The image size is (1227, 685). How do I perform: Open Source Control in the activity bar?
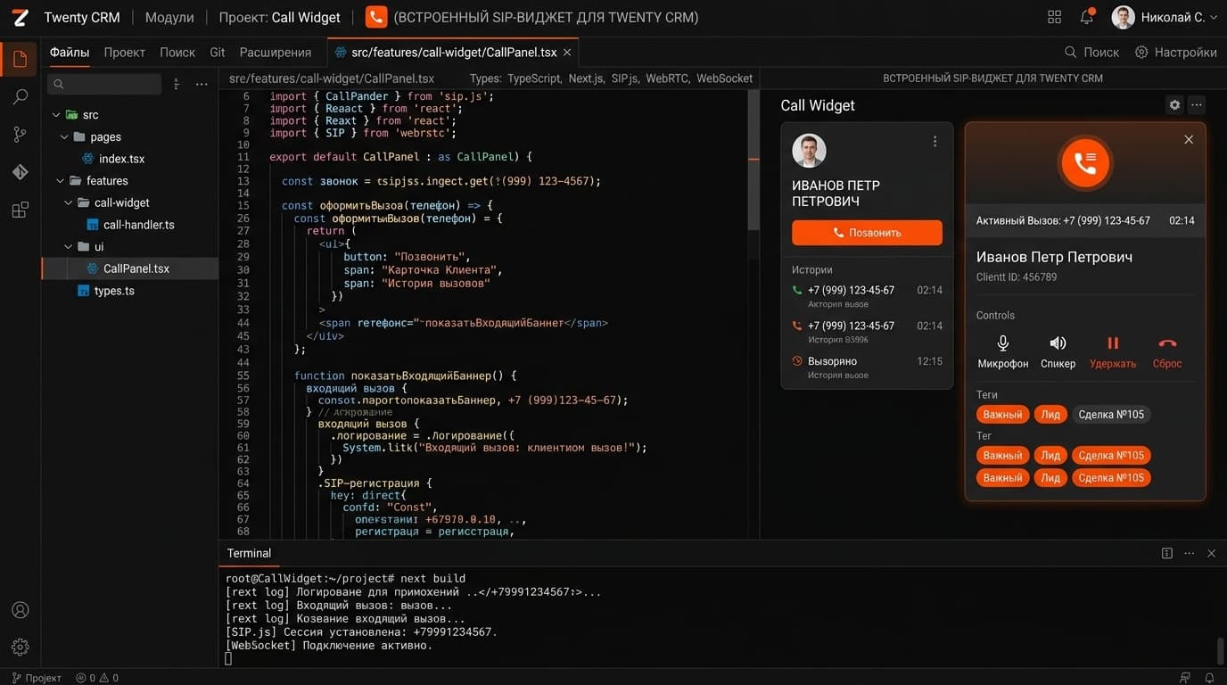(20, 135)
